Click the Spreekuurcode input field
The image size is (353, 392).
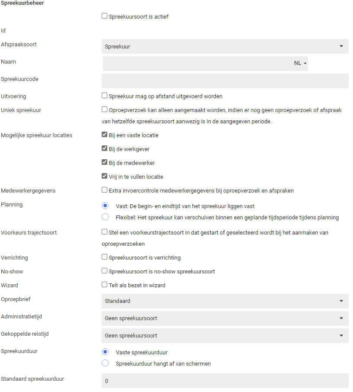pyautogui.click(x=225, y=81)
